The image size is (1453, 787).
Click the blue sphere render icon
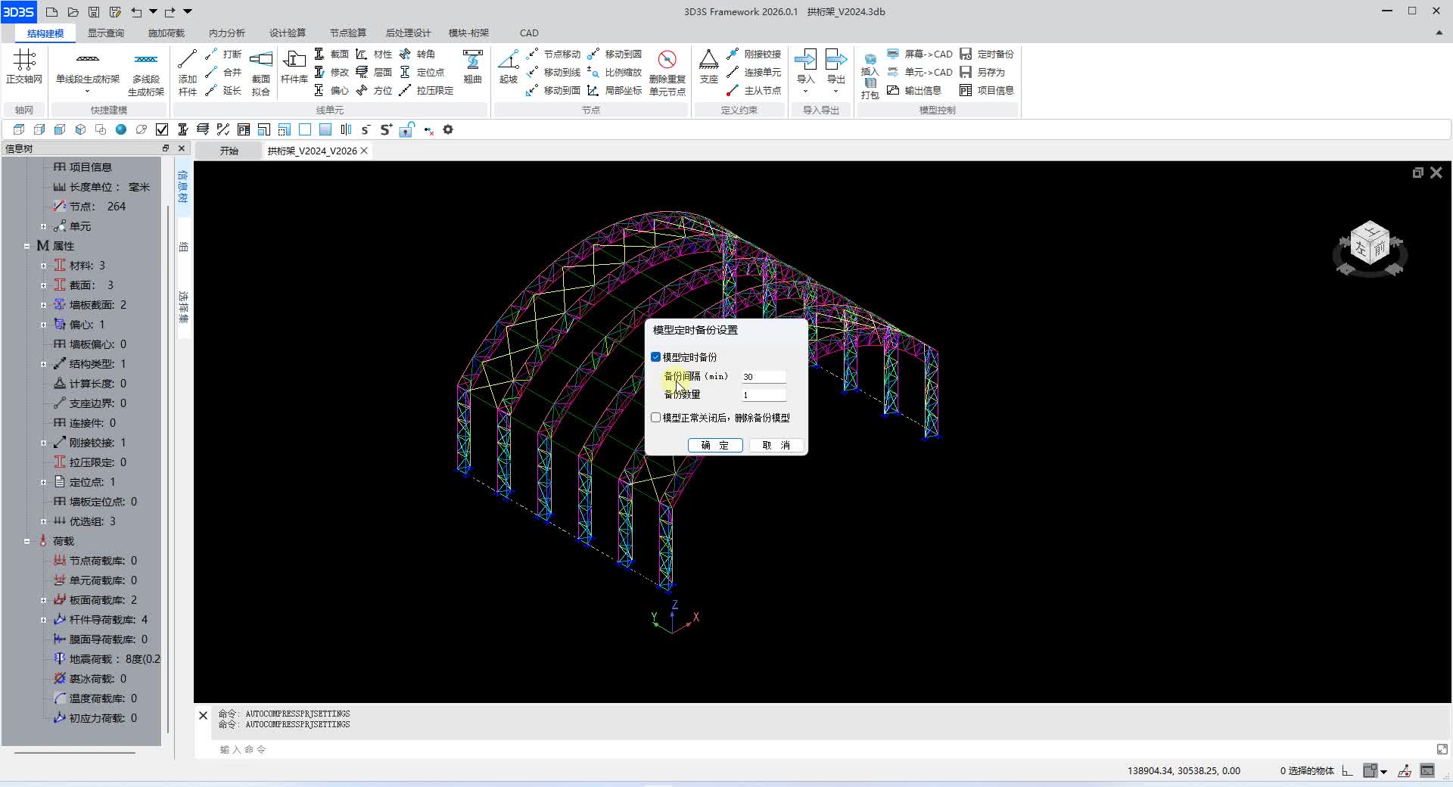click(x=120, y=129)
